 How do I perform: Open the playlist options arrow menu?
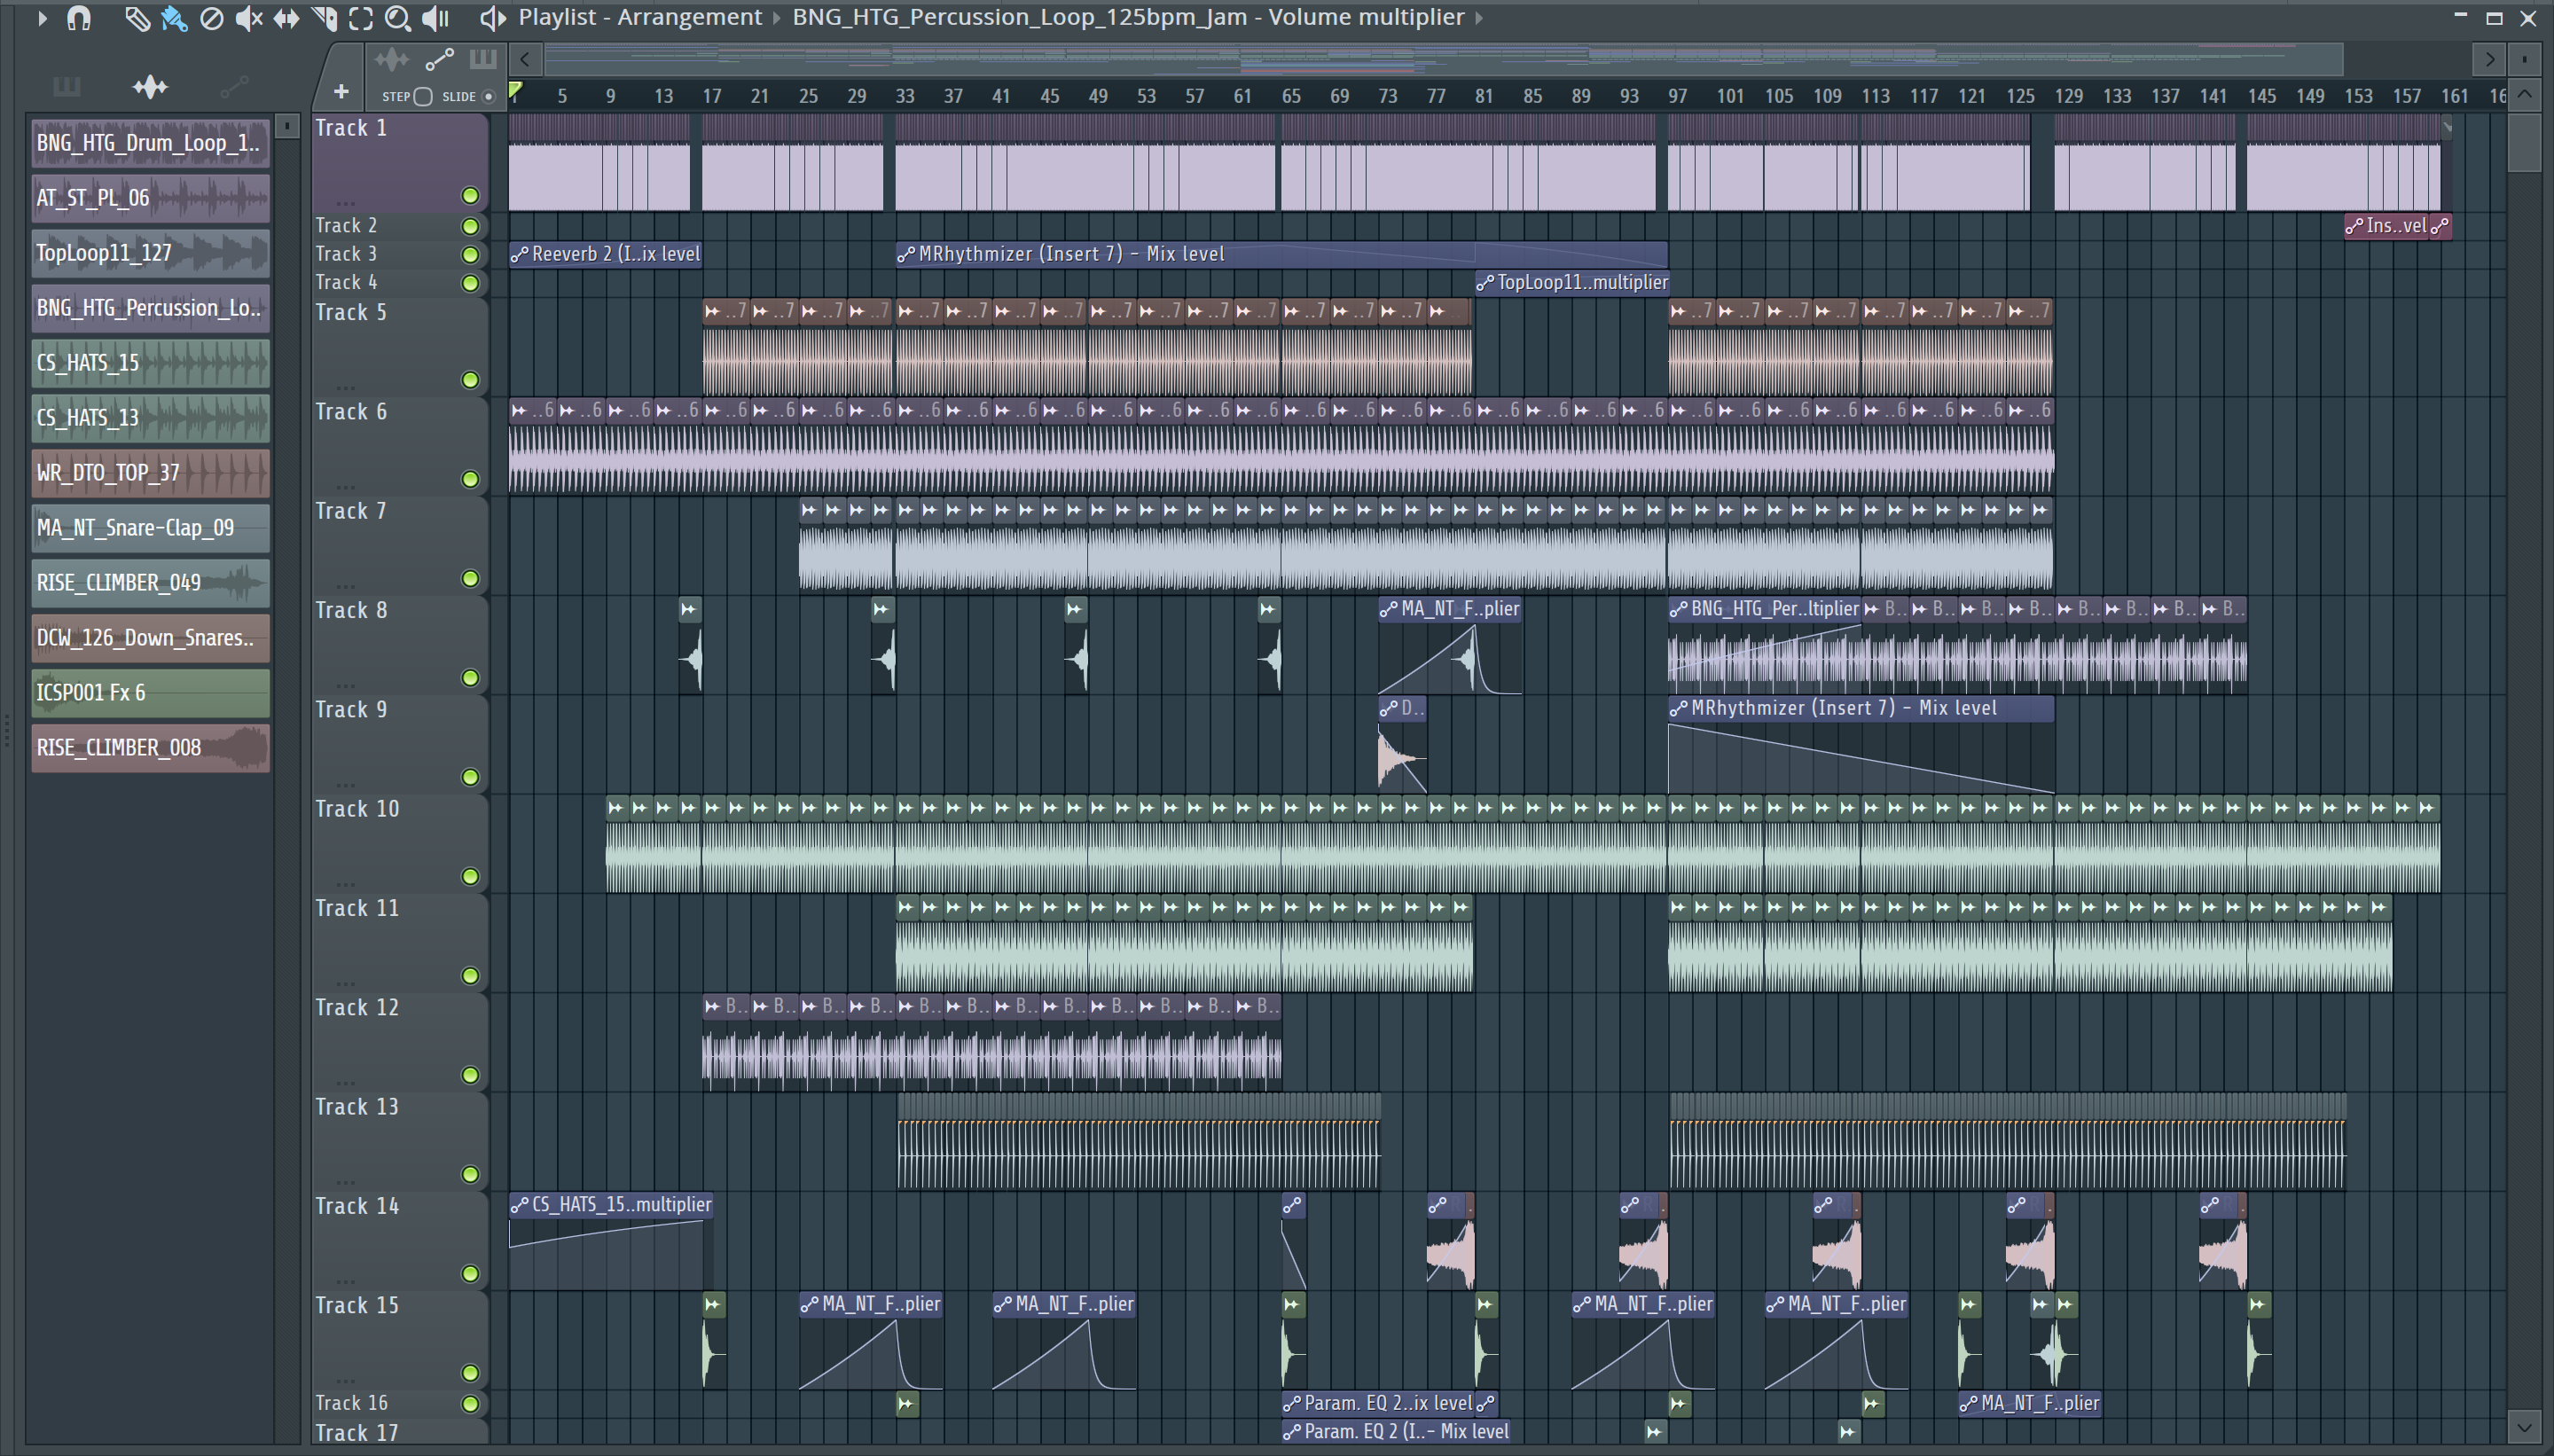(x=41, y=18)
